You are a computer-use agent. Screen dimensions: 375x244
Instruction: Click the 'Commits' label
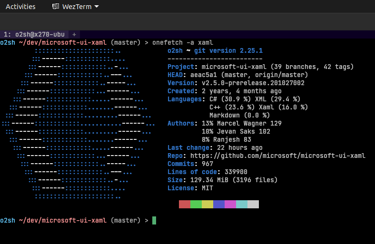click(x=181, y=164)
